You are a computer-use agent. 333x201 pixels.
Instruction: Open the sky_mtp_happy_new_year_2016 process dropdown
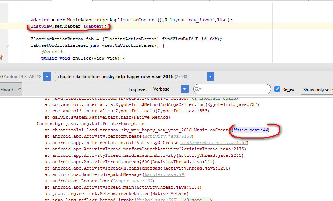pyautogui.click(x=210, y=77)
